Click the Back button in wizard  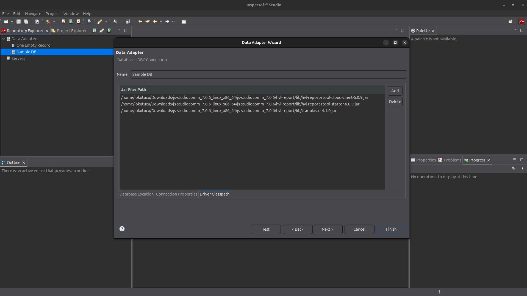(x=298, y=229)
